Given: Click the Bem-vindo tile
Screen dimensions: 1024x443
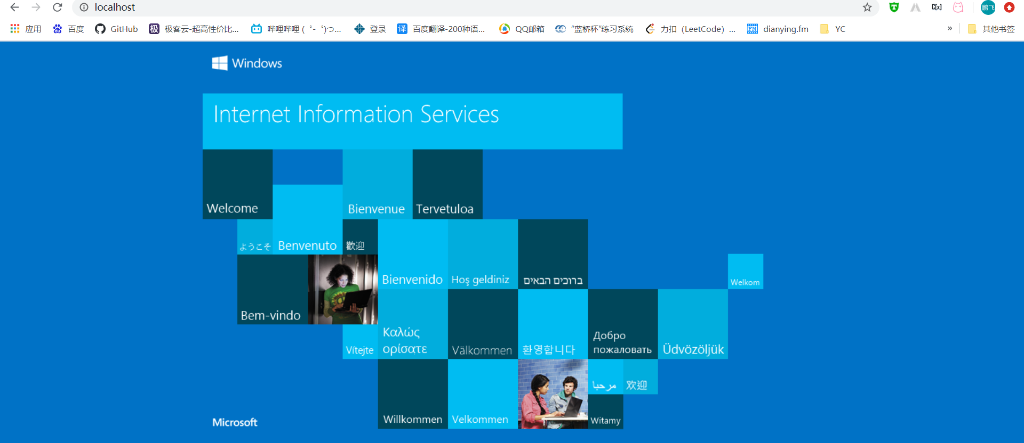Looking at the screenshot, I should pos(273,289).
